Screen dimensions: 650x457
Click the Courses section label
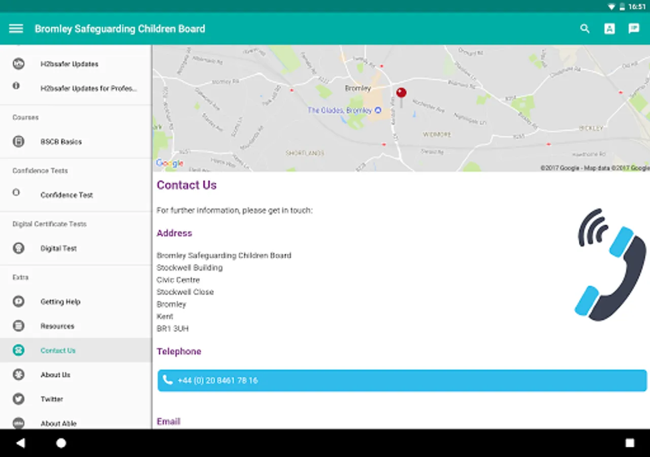pos(25,117)
